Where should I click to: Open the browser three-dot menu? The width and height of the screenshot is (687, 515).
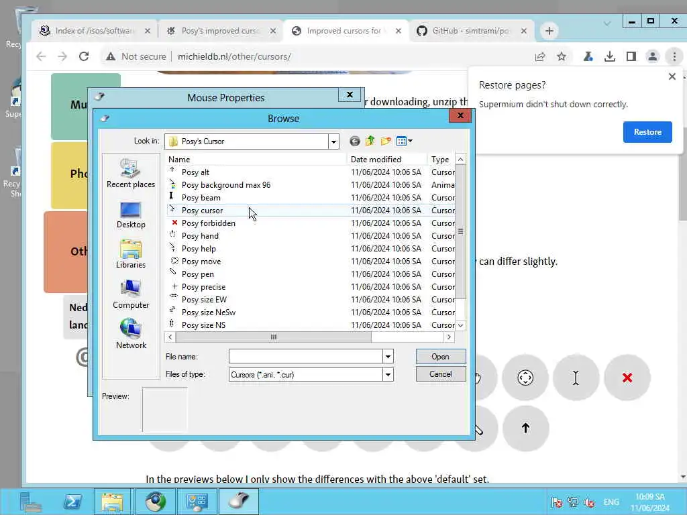(x=674, y=56)
